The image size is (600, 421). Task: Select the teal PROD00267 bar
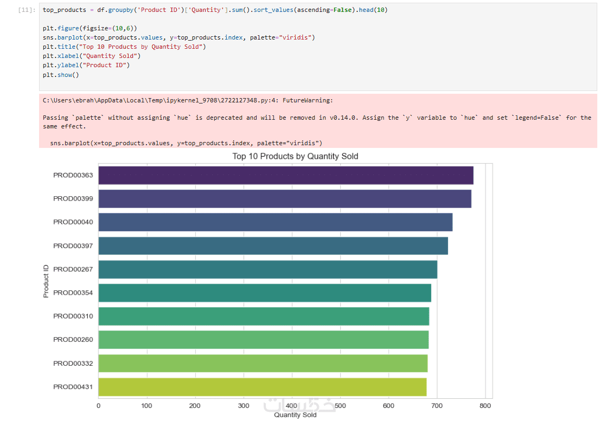pos(267,269)
